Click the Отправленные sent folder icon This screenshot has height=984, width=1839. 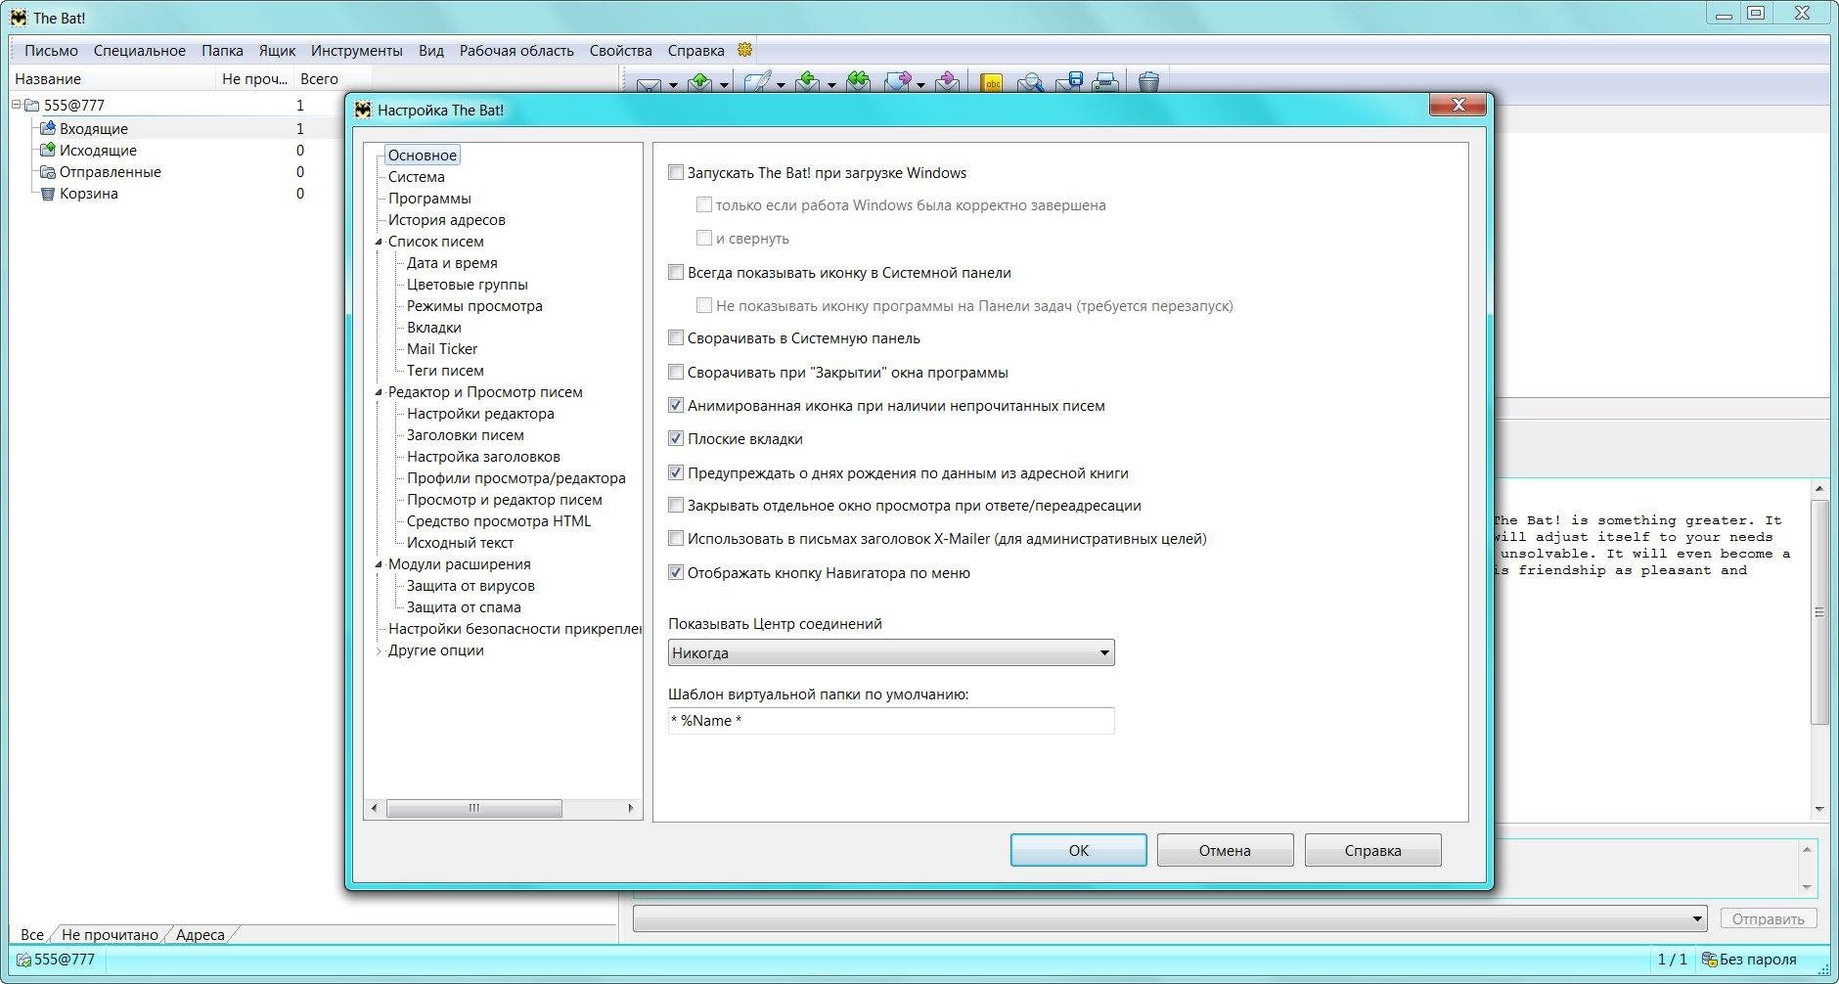(x=47, y=171)
